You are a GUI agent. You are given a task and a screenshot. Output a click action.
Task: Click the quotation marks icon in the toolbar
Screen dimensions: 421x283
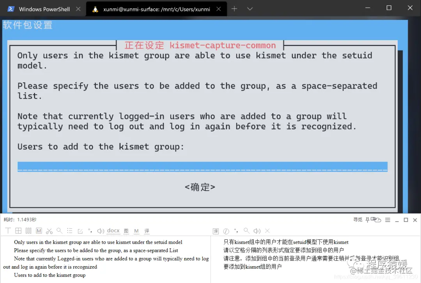(90, 230)
